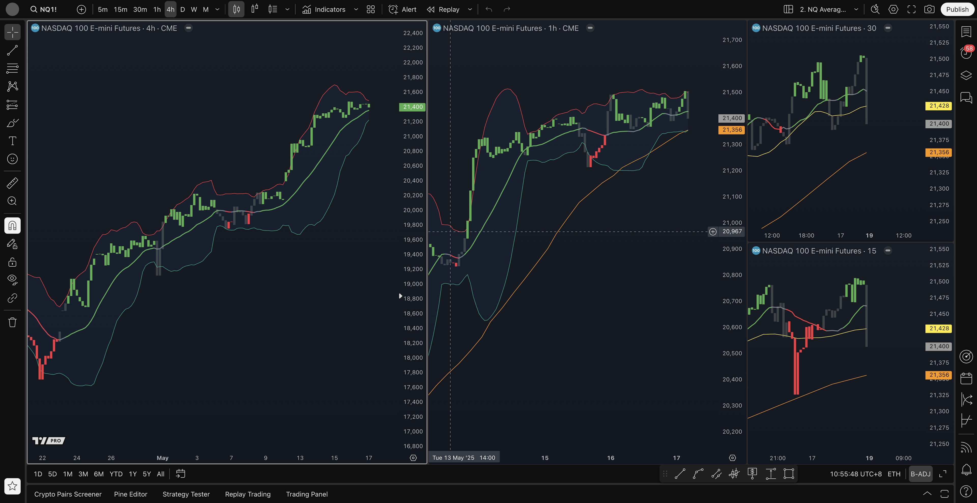Take a chart snapshot with camera icon
Image resolution: width=977 pixels, height=503 pixels.
pyautogui.click(x=929, y=9)
